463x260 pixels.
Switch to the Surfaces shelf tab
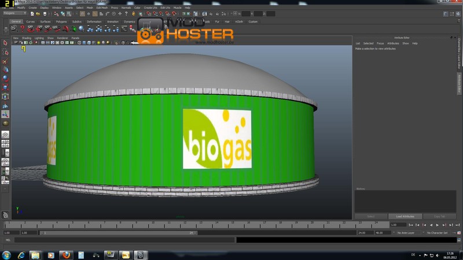tap(45, 22)
